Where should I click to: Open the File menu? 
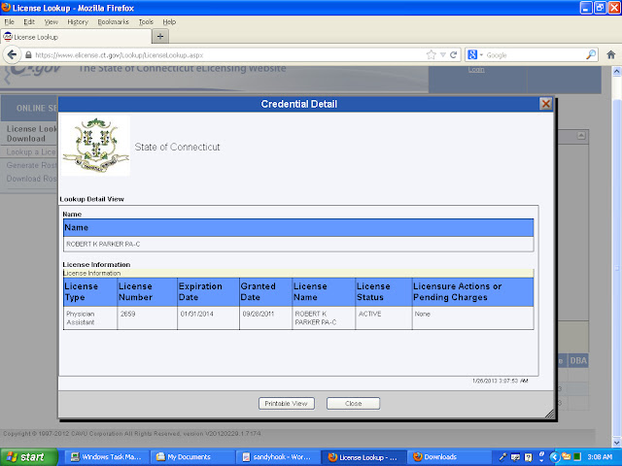pyautogui.click(x=9, y=21)
